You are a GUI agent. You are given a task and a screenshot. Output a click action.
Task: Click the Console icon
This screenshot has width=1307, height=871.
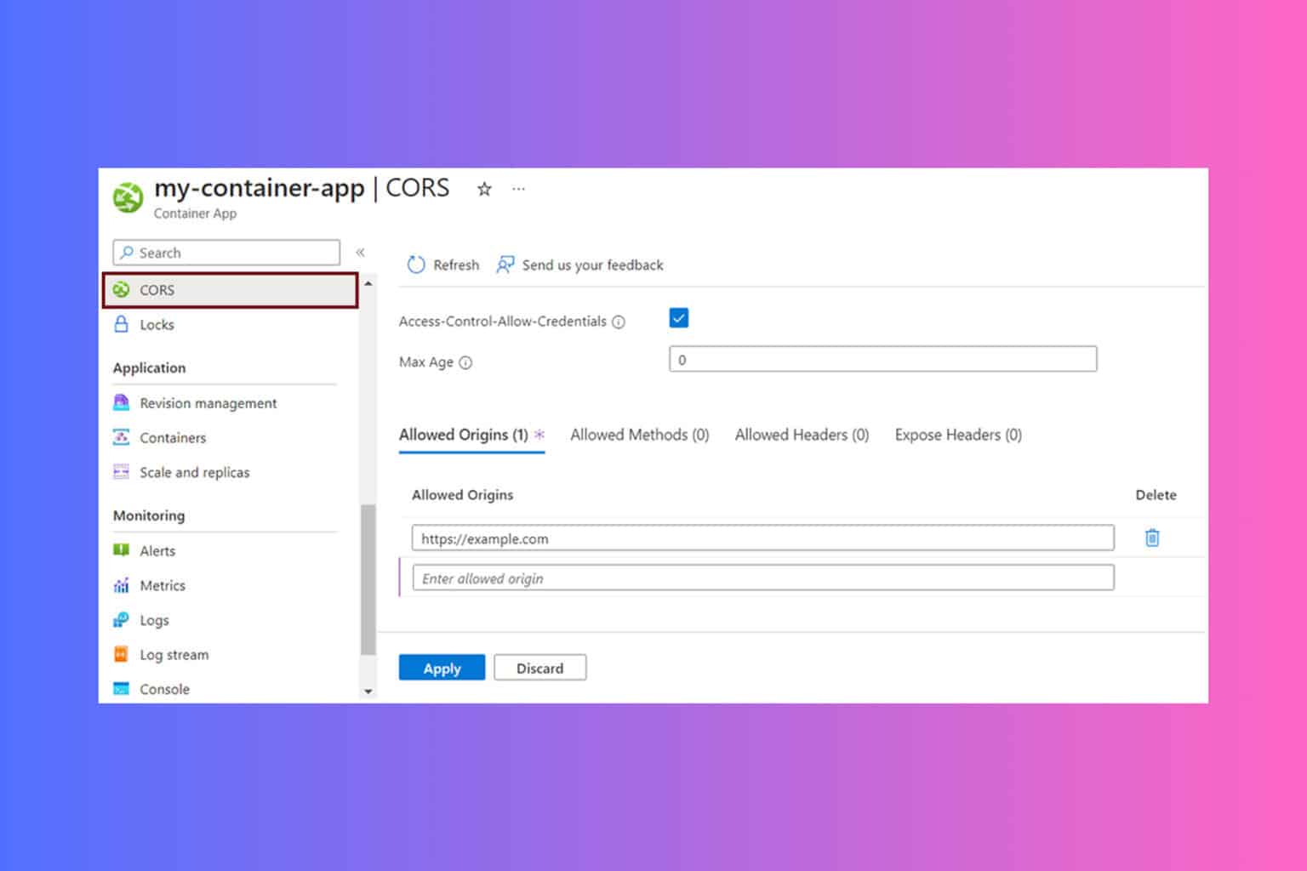click(x=122, y=689)
